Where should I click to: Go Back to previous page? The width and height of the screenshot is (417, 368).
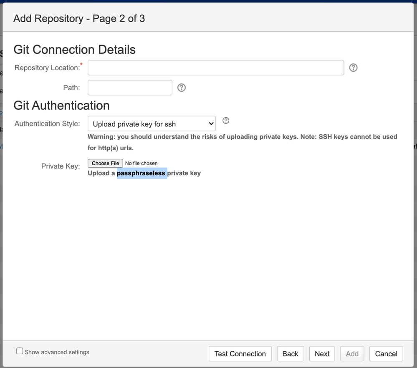pyautogui.click(x=291, y=354)
